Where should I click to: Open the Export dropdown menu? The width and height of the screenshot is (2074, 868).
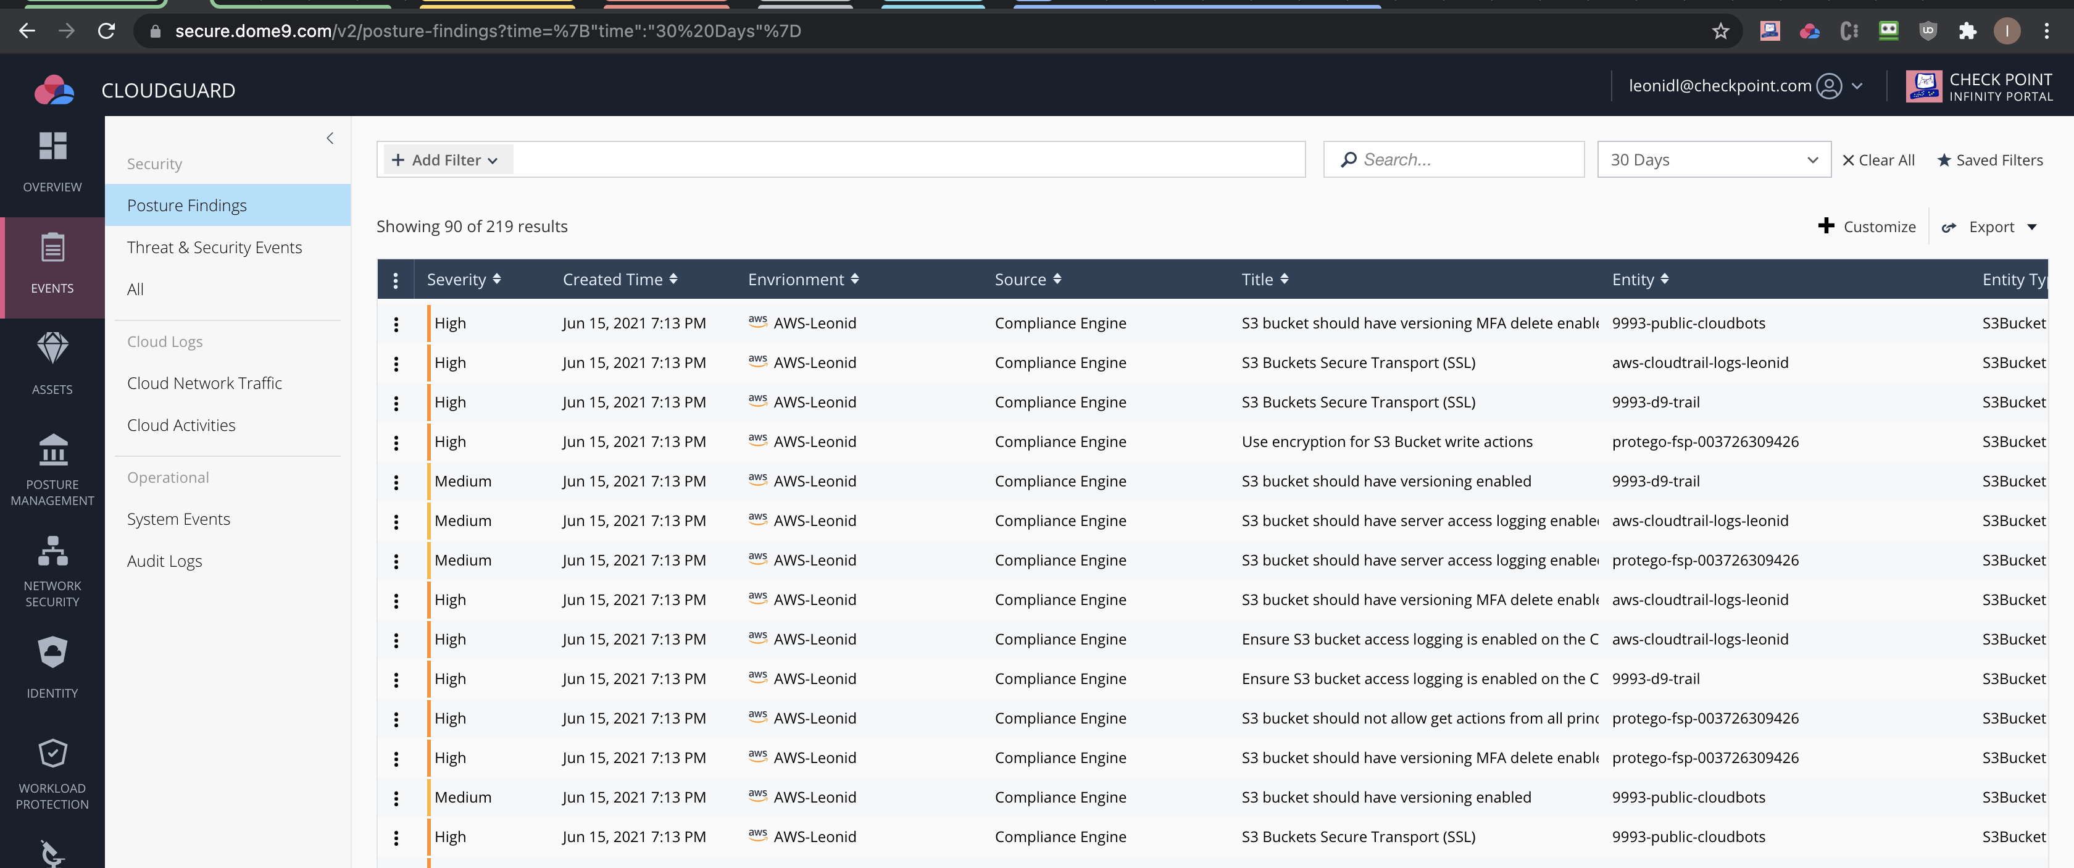point(1990,227)
